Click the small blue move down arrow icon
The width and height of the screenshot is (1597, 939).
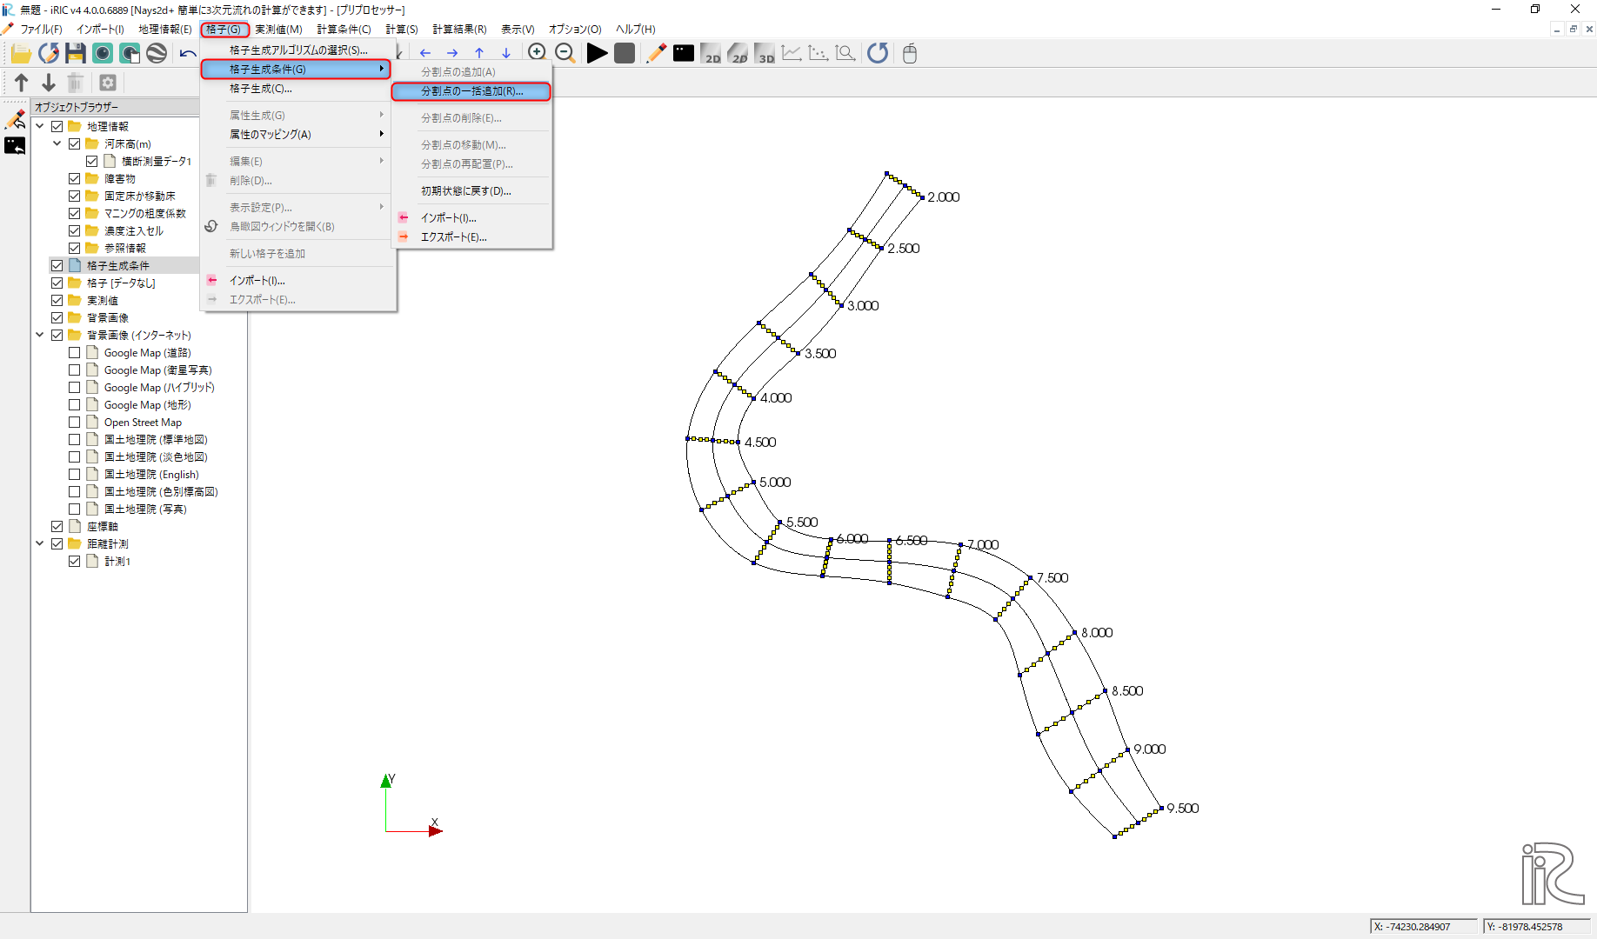[506, 54]
